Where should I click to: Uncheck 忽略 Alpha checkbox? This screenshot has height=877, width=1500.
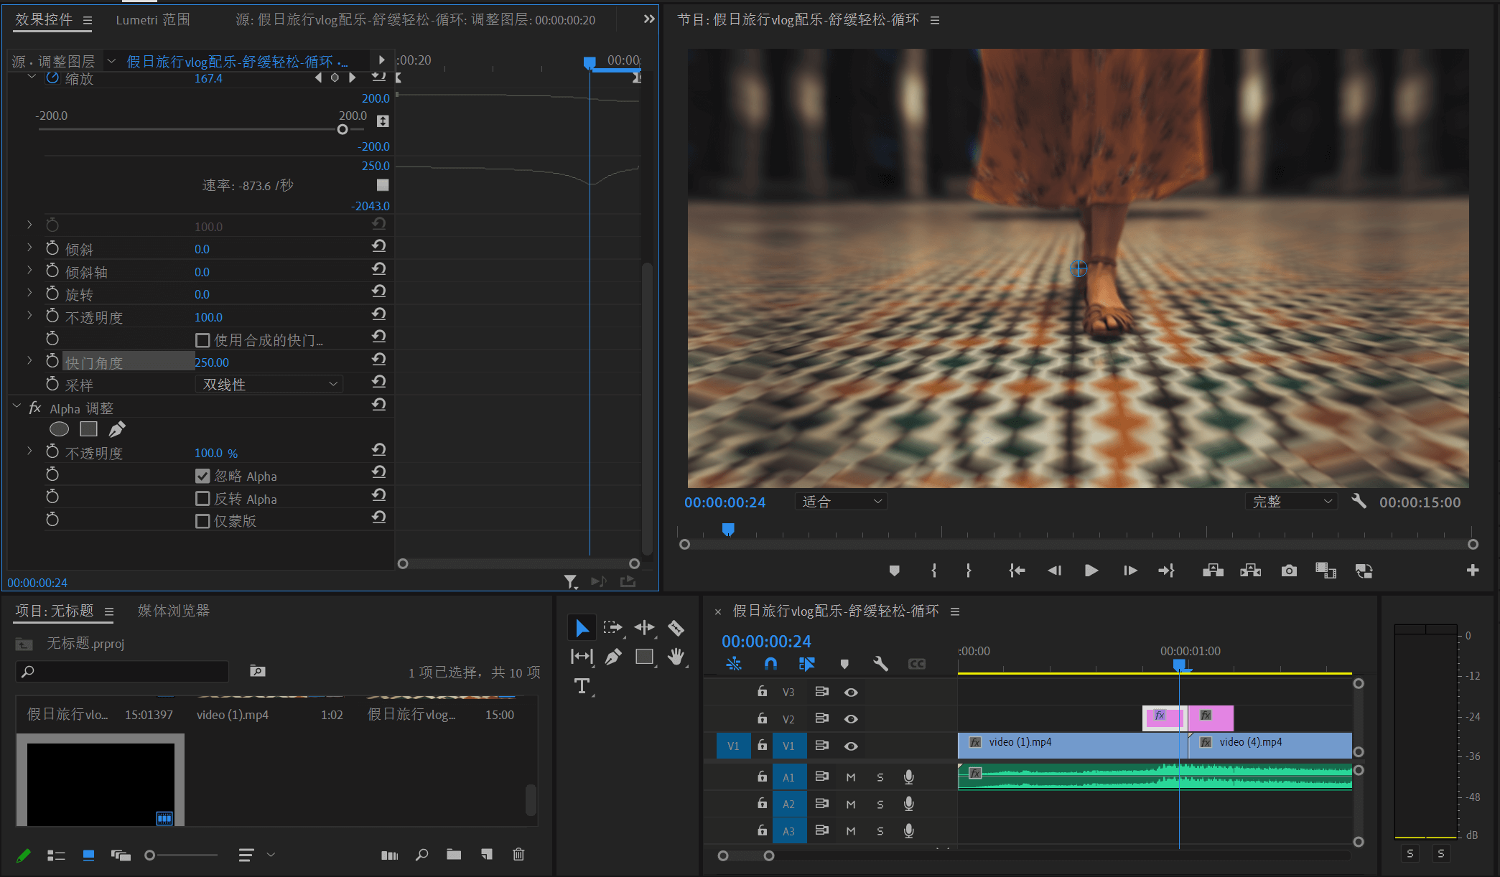point(202,476)
